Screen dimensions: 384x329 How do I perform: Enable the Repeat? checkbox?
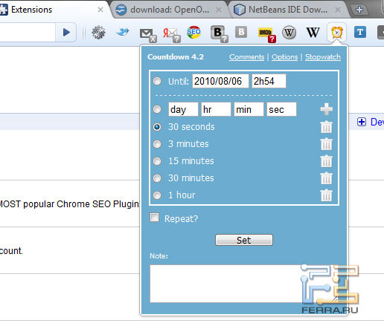(x=154, y=218)
